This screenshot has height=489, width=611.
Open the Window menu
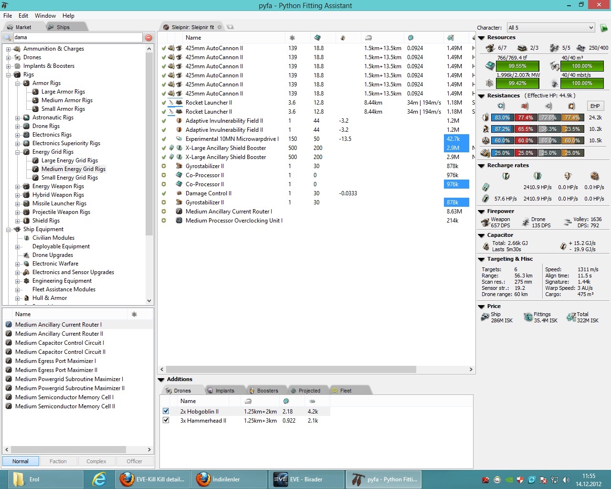click(x=45, y=16)
